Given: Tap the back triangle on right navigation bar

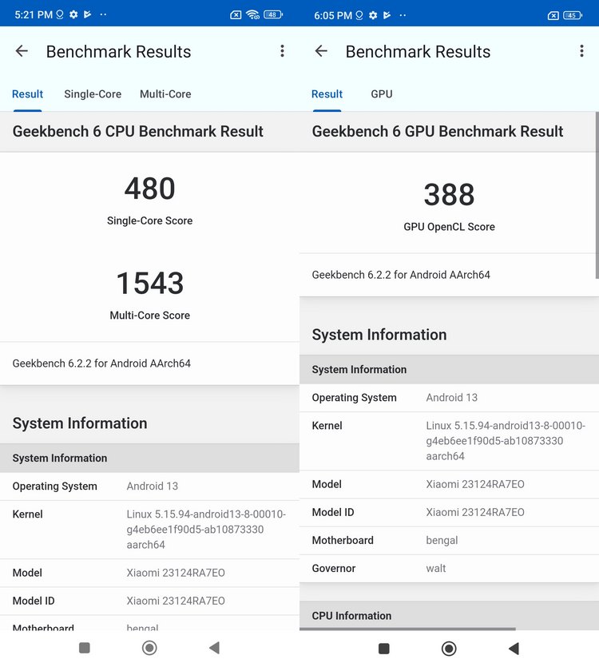Looking at the screenshot, I should pyautogui.click(x=514, y=649).
